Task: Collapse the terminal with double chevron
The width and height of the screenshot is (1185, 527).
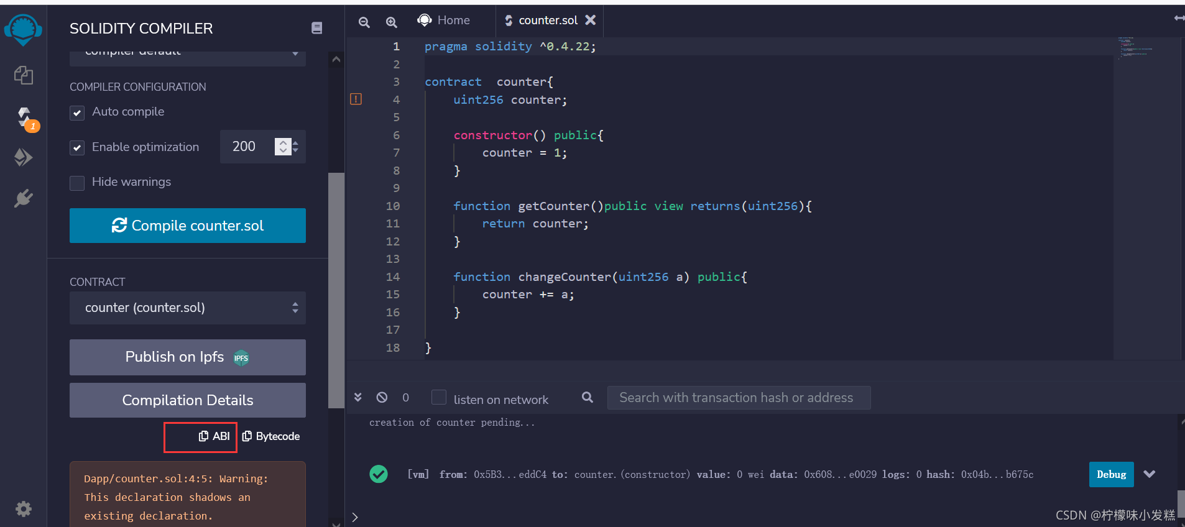Action: pos(358,397)
